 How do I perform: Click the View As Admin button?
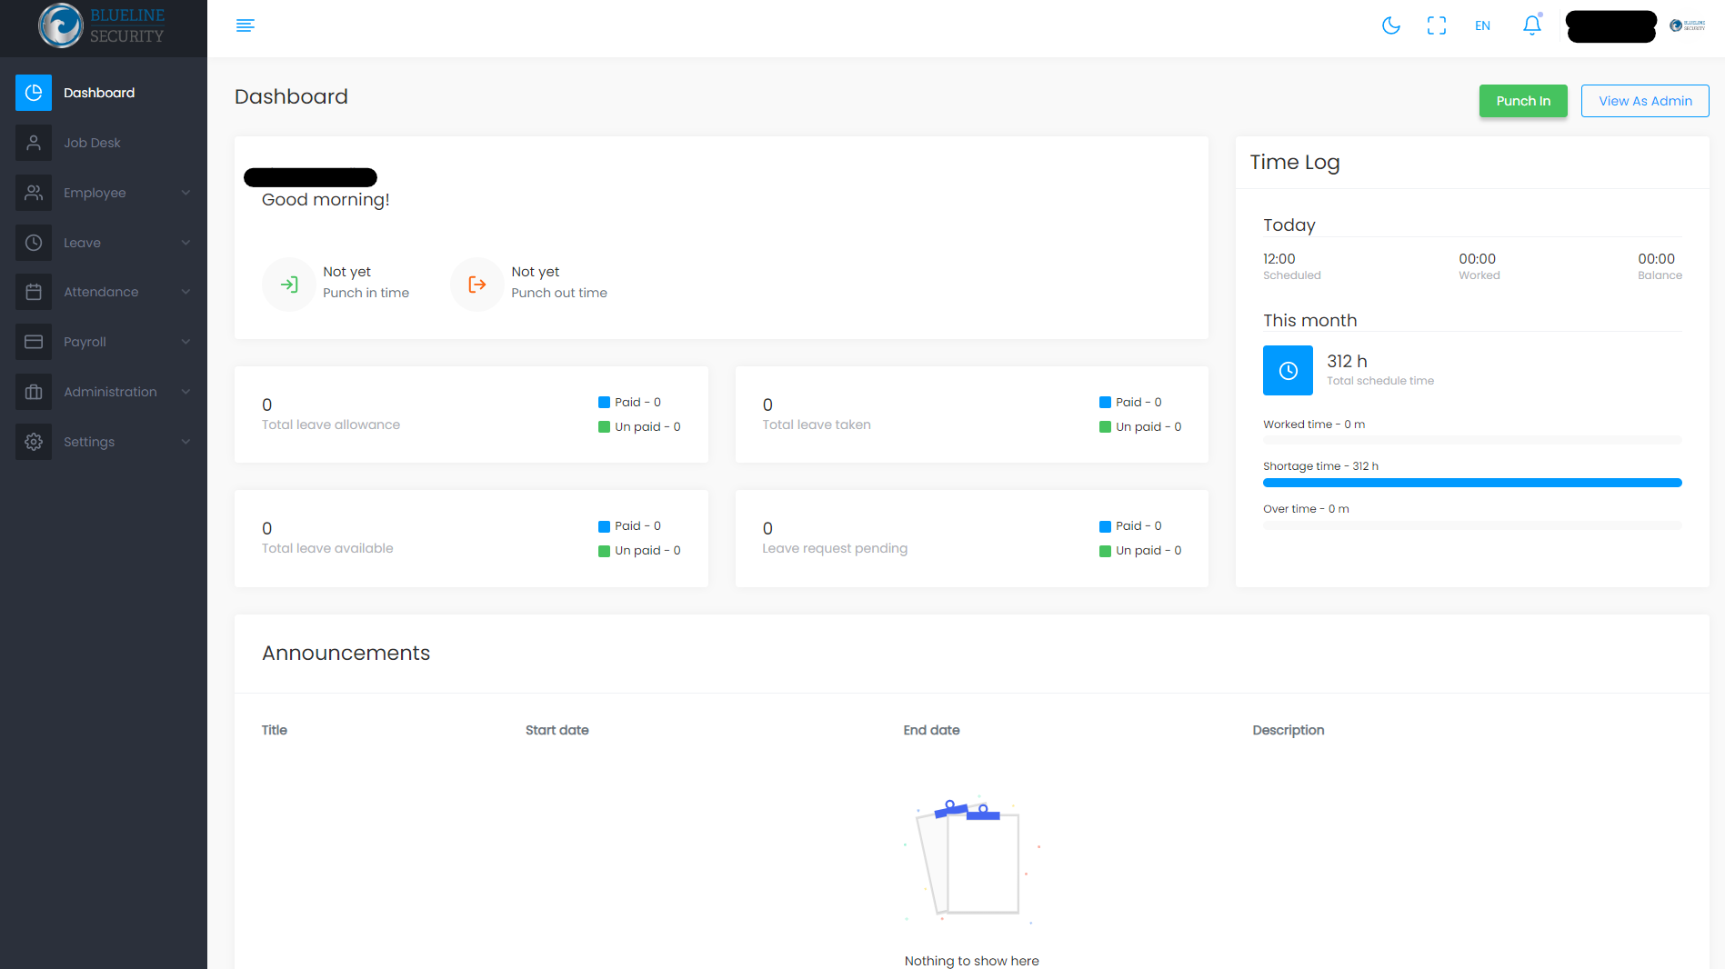tap(1644, 101)
